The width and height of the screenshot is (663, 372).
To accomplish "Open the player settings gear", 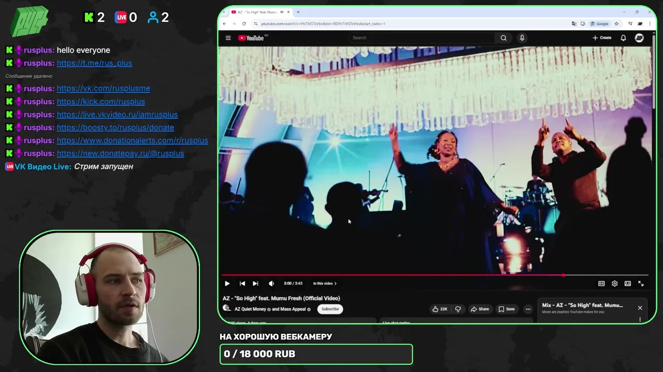I will pyautogui.click(x=614, y=283).
